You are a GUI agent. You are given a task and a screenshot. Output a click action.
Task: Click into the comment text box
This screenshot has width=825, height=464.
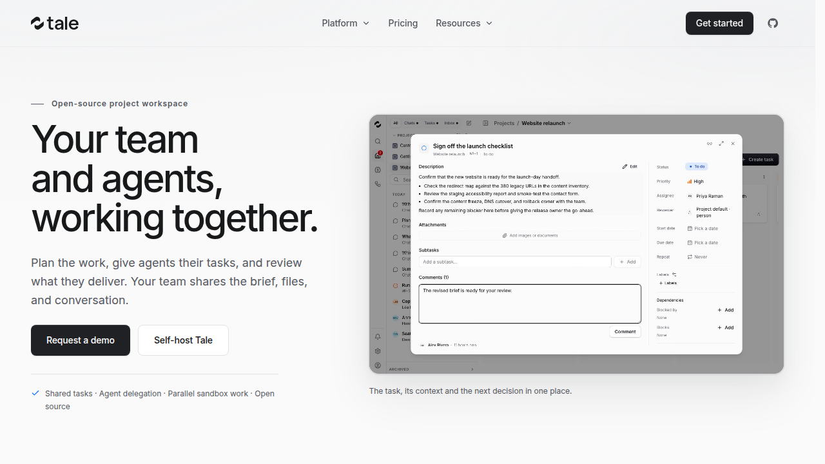coord(530,304)
